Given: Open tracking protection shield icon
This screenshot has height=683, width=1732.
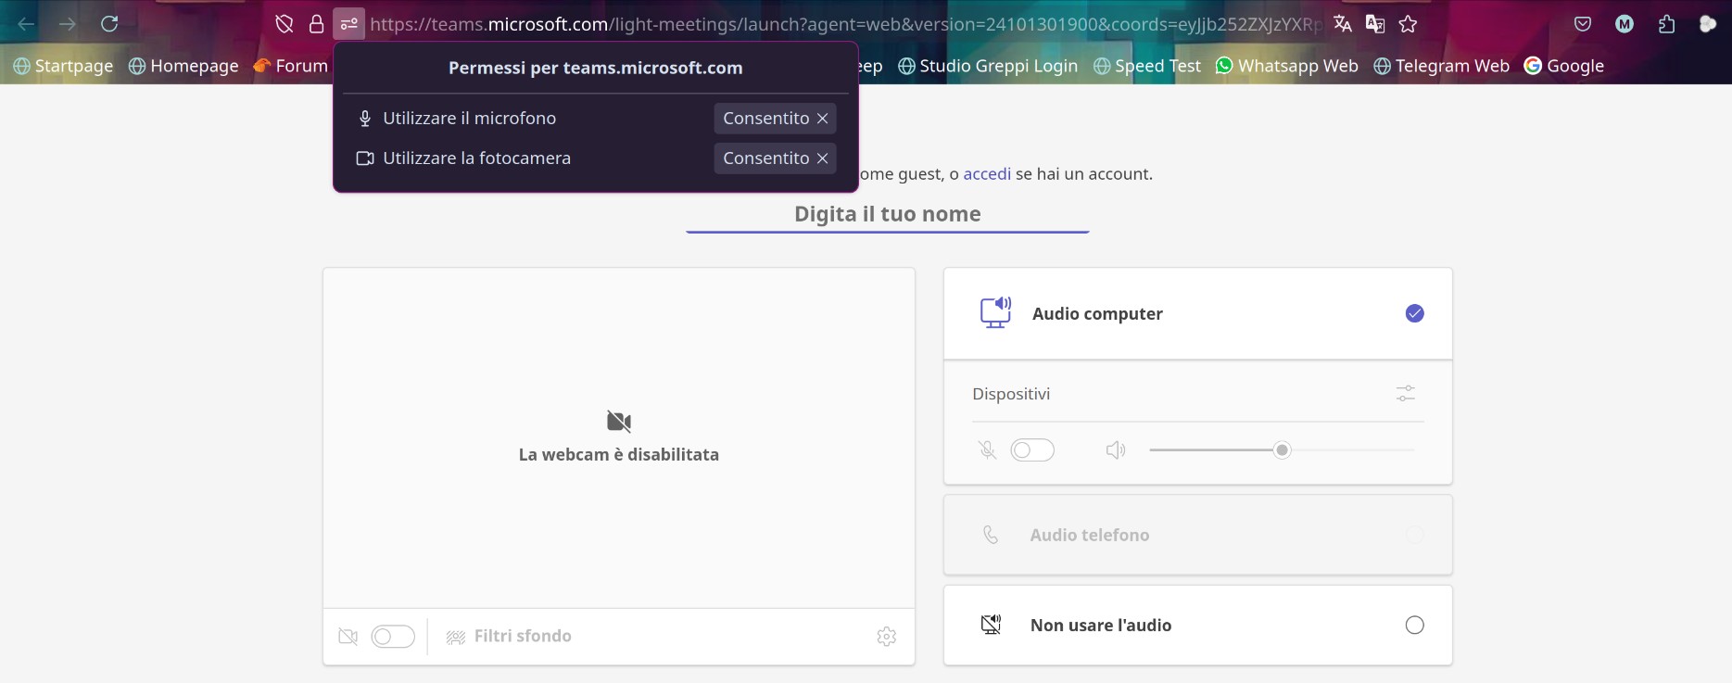Looking at the screenshot, I should coord(284,24).
